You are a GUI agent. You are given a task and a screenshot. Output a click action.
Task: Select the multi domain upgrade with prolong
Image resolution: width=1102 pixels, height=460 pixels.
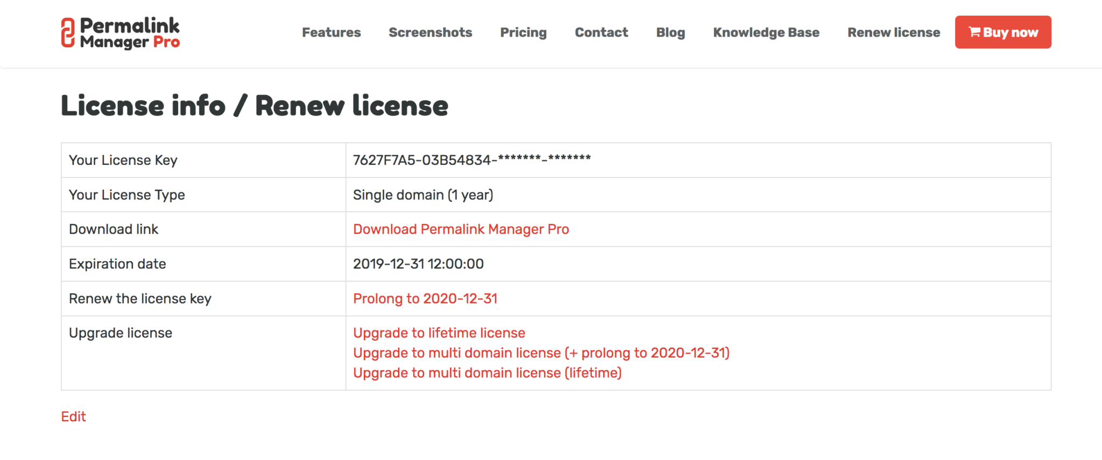click(541, 353)
